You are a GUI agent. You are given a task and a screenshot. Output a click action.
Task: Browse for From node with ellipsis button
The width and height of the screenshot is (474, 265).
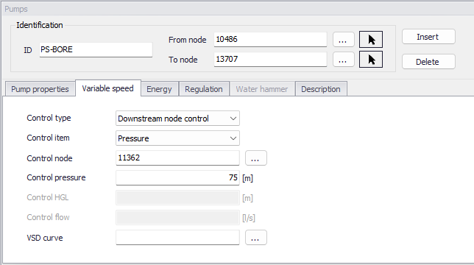pyautogui.click(x=344, y=40)
